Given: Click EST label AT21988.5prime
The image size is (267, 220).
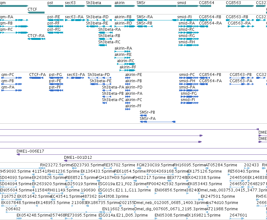Looking at the screenshot, I should (x=222, y=209).
